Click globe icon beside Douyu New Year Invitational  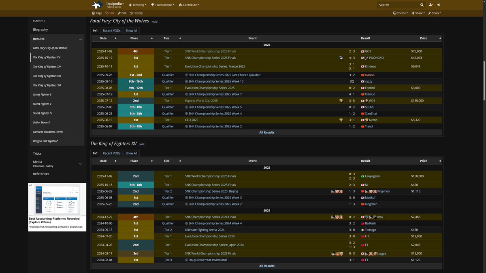pos(187,260)
